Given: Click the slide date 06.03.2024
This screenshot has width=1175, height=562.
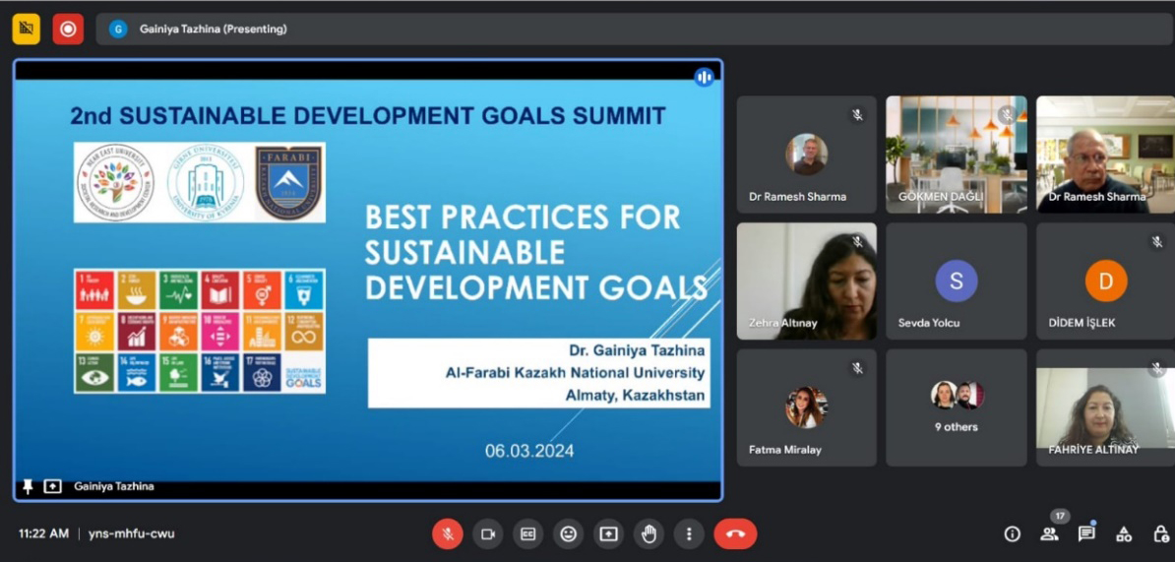Looking at the screenshot, I should (x=529, y=451).
